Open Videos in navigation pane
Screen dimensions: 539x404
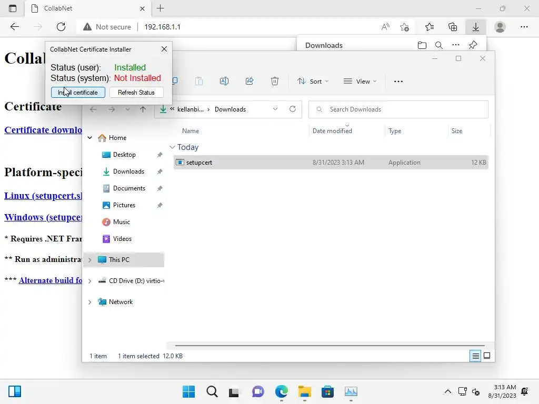[x=122, y=239]
